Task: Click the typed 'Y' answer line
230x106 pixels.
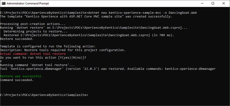Action: coord(1,61)
